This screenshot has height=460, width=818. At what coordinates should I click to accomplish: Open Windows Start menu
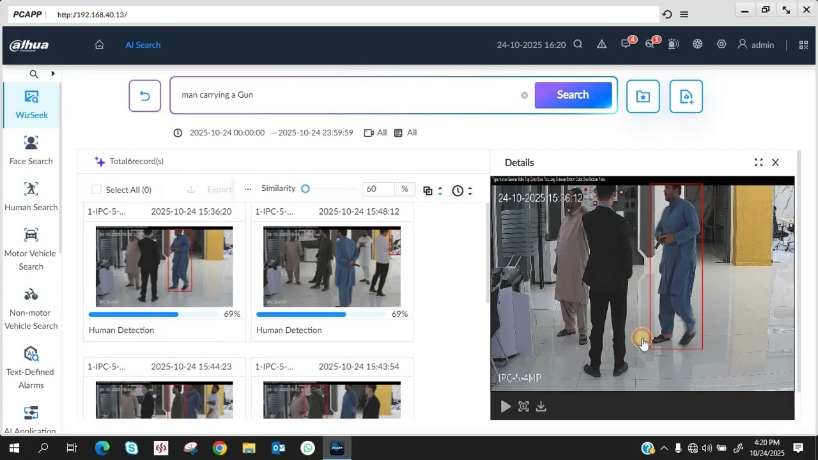click(14, 448)
